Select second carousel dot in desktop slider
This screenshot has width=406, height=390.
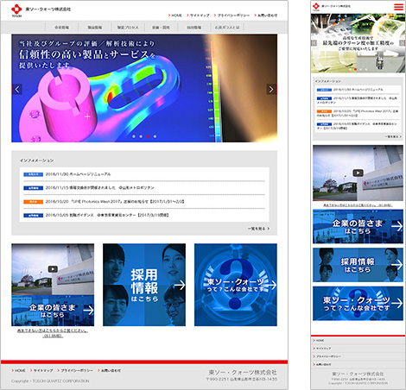(141, 136)
